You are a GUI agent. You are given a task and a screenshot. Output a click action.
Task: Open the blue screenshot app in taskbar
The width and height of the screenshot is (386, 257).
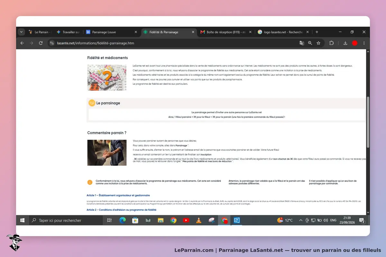coord(237,220)
